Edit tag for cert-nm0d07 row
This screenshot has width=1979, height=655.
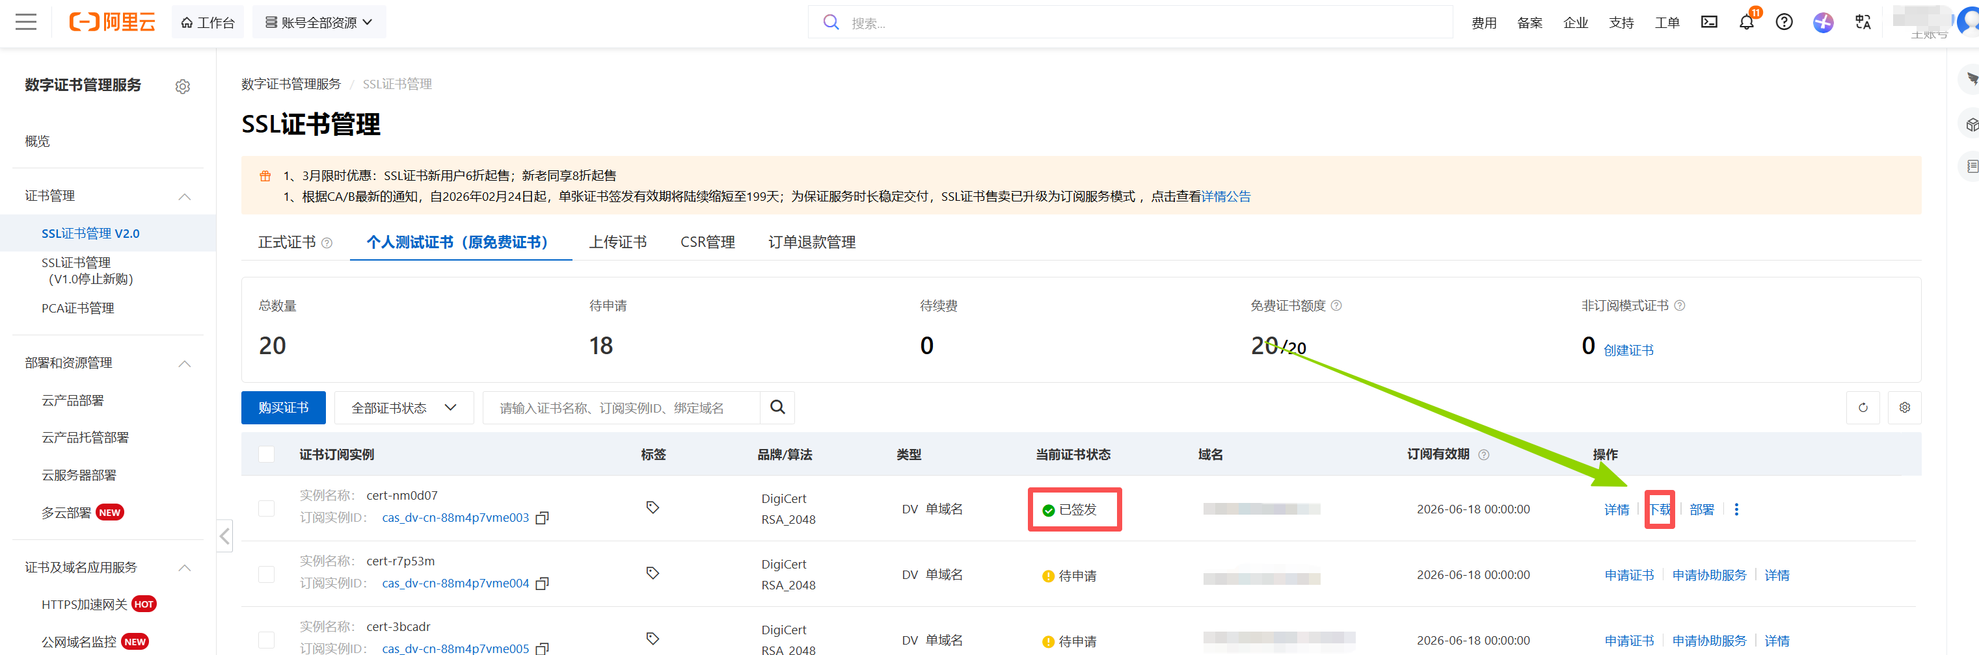(x=653, y=507)
